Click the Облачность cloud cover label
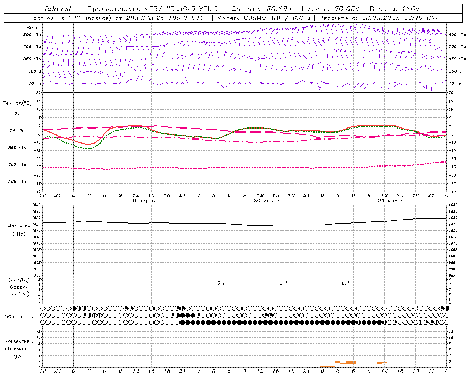 tap(19, 317)
